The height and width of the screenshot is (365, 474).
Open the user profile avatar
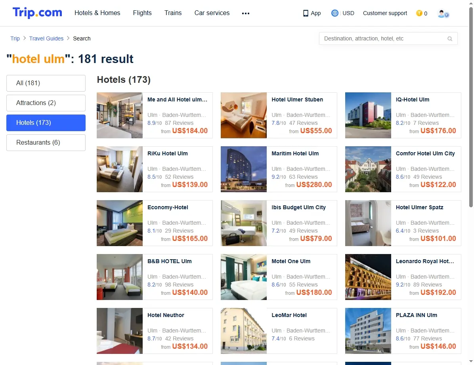[443, 13]
